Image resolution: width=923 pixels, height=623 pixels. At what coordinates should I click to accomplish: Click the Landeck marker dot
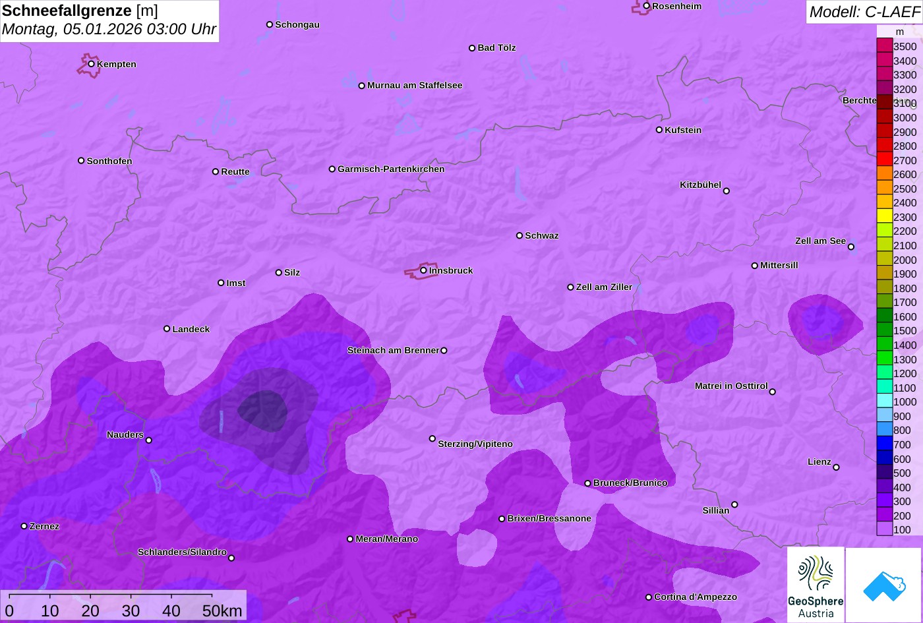(x=167, y=329)
